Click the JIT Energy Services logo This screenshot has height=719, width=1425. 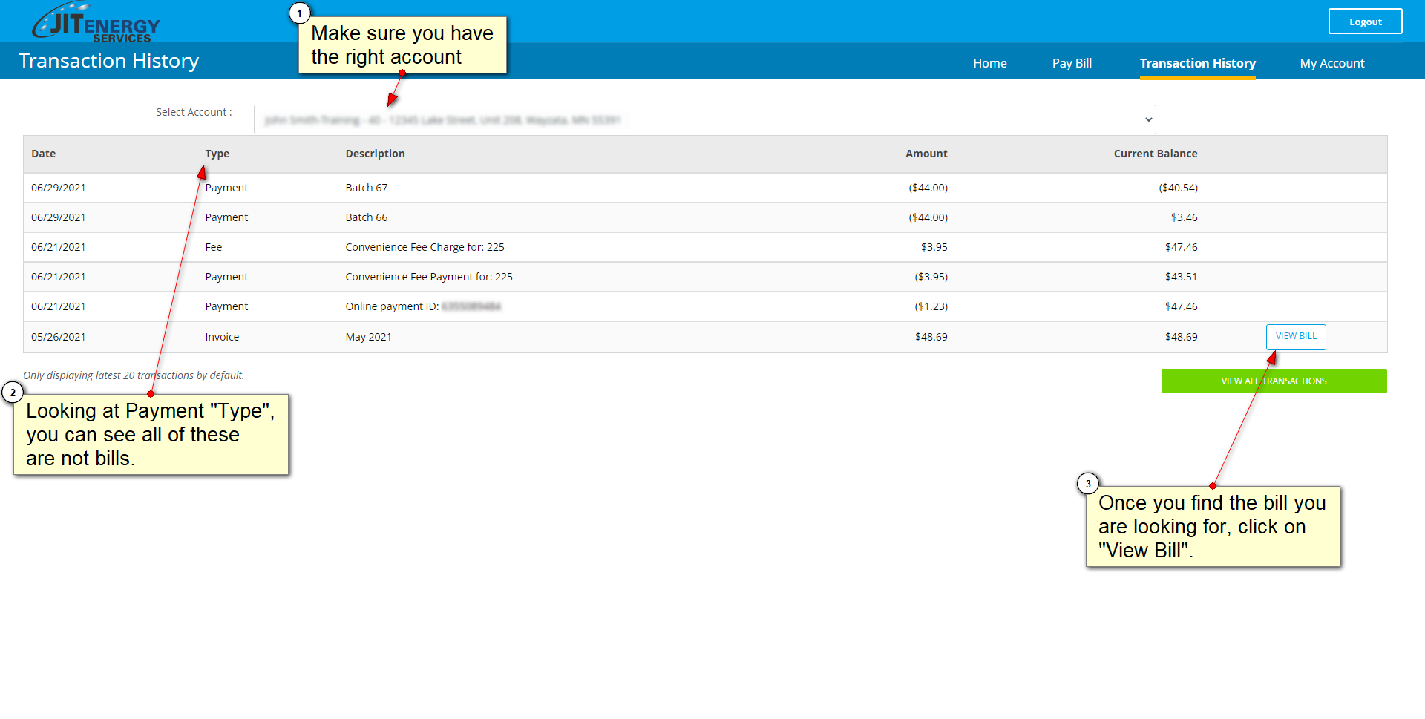[x=96, y=23]
